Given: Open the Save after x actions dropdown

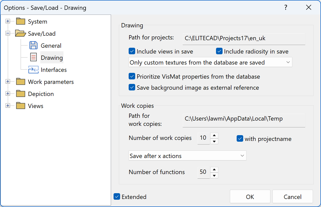Looking at the screenshot, I should [x=242, y=156].
